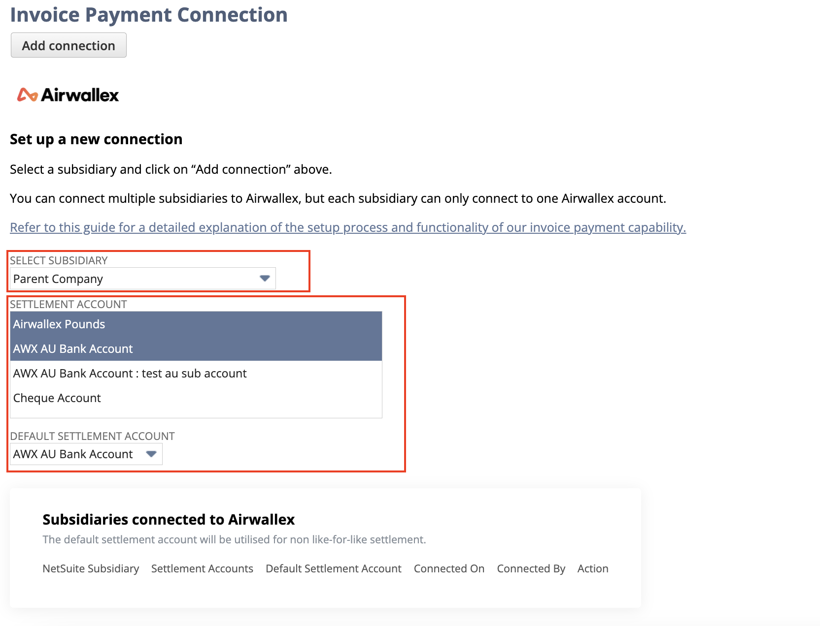Click the Airwallex logo
Viewport: 820px width, 626px height.
pos(68,94)
